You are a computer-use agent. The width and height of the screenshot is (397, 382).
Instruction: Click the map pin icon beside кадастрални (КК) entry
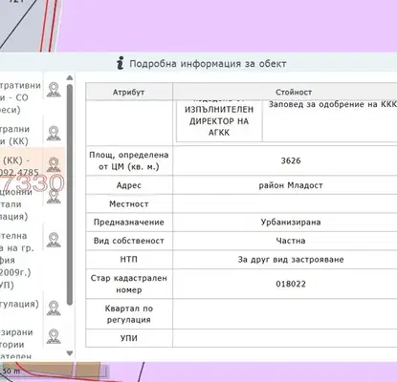coord(54,134)
